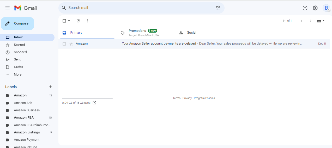Click the Amazon Ads label tag icon
The height and width of the screenshot is (148, 332).
click(x=8, y=103)
